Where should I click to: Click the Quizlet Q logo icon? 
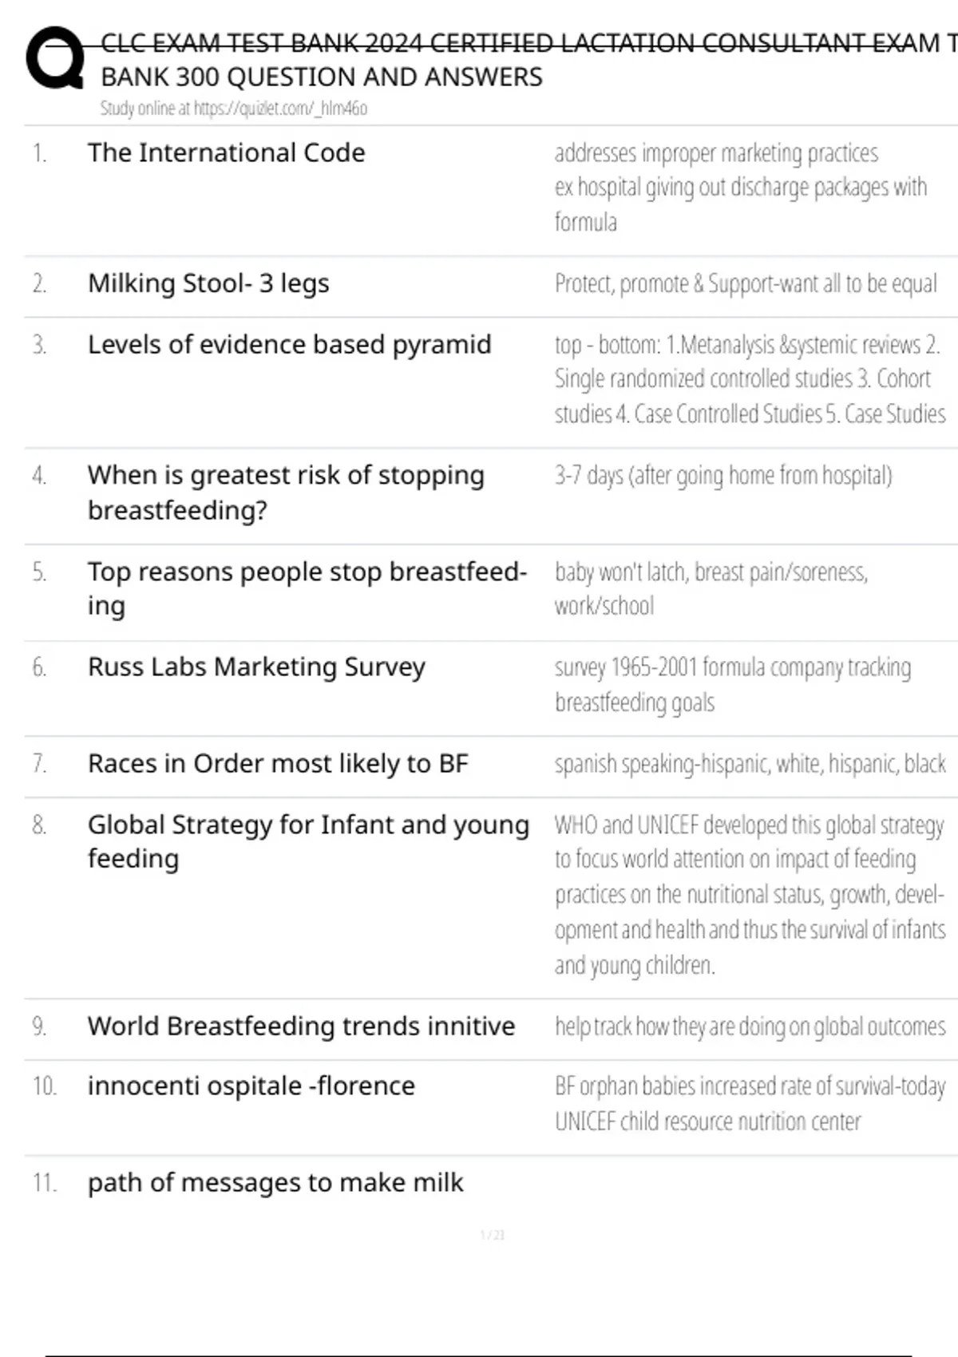(54, 58)
